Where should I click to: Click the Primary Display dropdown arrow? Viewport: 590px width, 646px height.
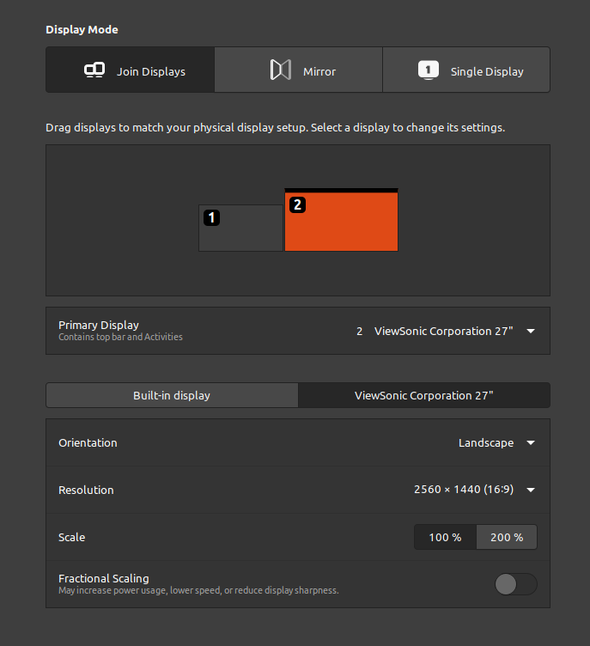[x=531, y=332]
